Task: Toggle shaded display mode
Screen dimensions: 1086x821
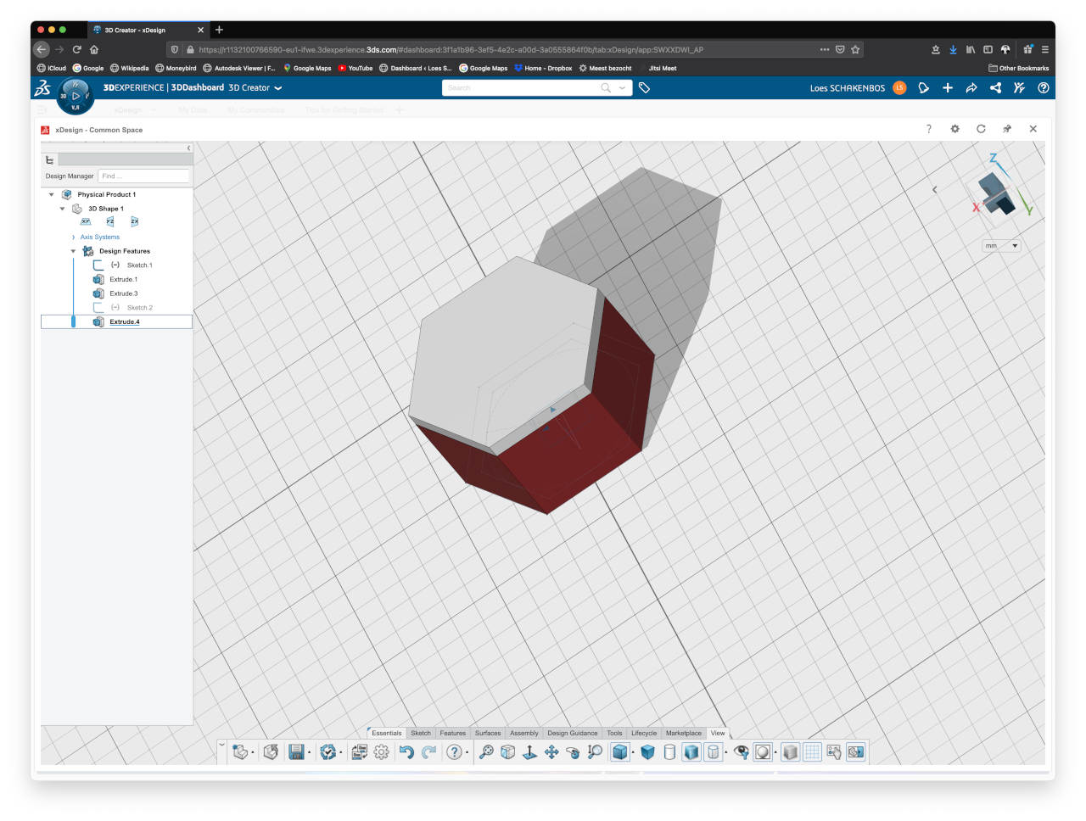Action: tap(647, 752)
